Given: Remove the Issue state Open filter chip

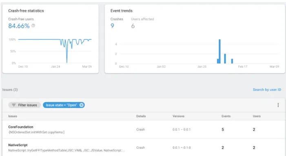Looking at the screenshot, I should (82, 105).
